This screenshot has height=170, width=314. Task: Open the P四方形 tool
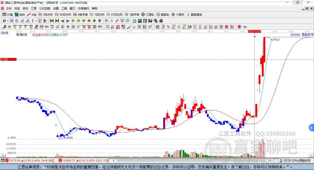point(46,15)
